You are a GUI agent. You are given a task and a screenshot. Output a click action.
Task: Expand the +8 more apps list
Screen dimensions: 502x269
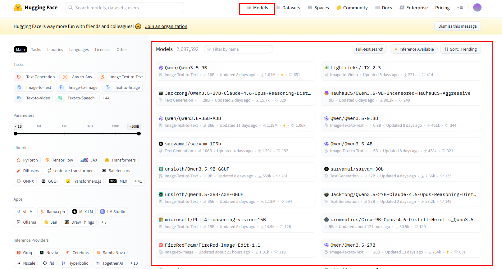coord(104,222)
